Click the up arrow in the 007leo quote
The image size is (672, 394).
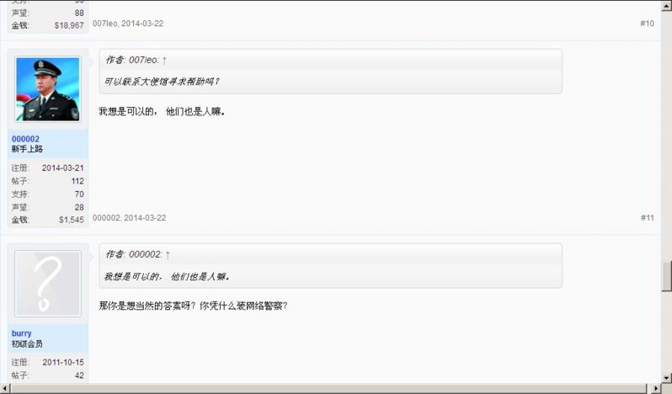point(164,61)
